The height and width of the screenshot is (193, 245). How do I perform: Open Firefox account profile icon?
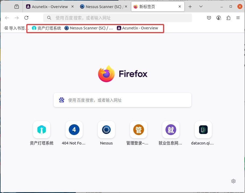[x=219, y=18]
